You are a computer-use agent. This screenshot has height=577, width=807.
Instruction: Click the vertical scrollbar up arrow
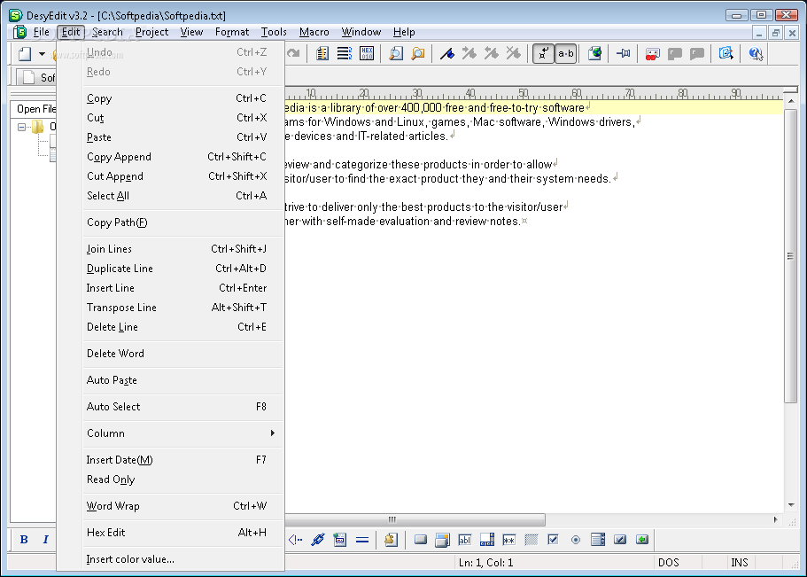[791, 102]
